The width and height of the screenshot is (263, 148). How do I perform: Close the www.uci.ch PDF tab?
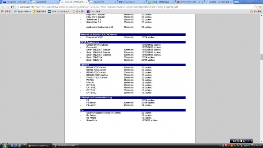coord(86,2)
